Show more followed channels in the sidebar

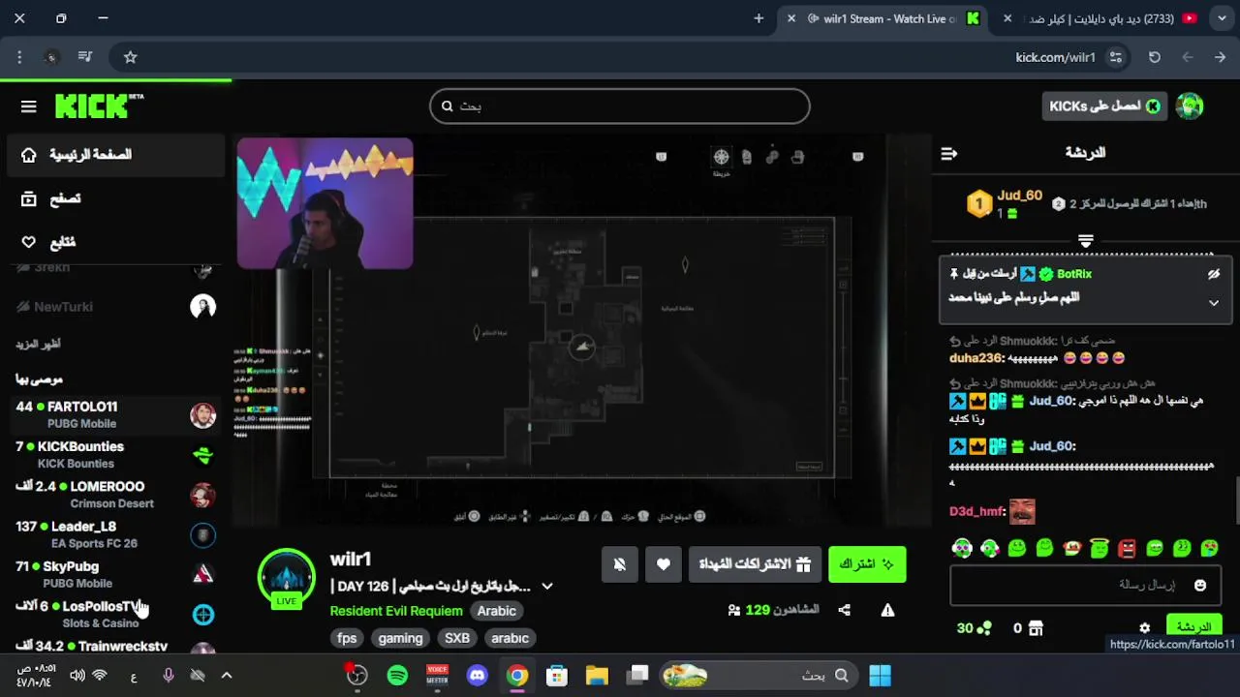[x=38, y=344]
